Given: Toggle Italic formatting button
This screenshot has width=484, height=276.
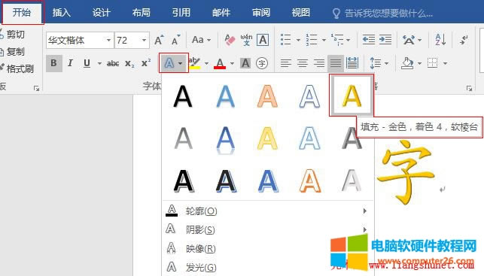Looking at the screenshot, I should coord(70,63).
